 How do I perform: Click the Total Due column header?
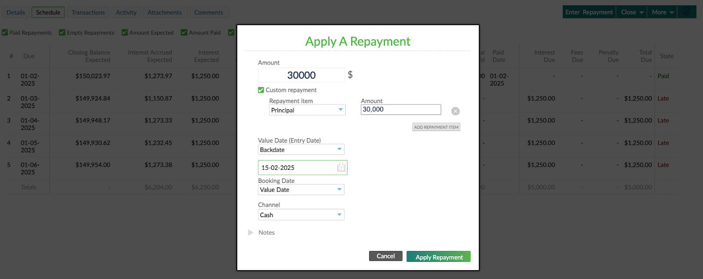(645, 56)
